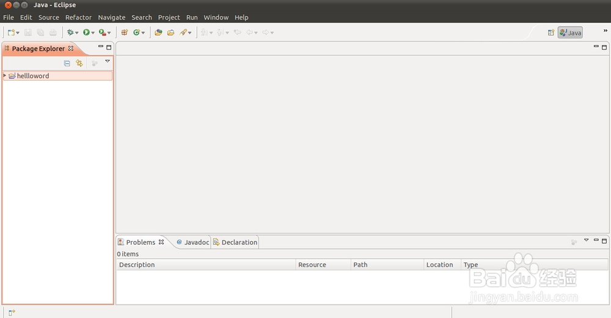Open the Project menu
611x318 pixels.
tap(169, 18)
